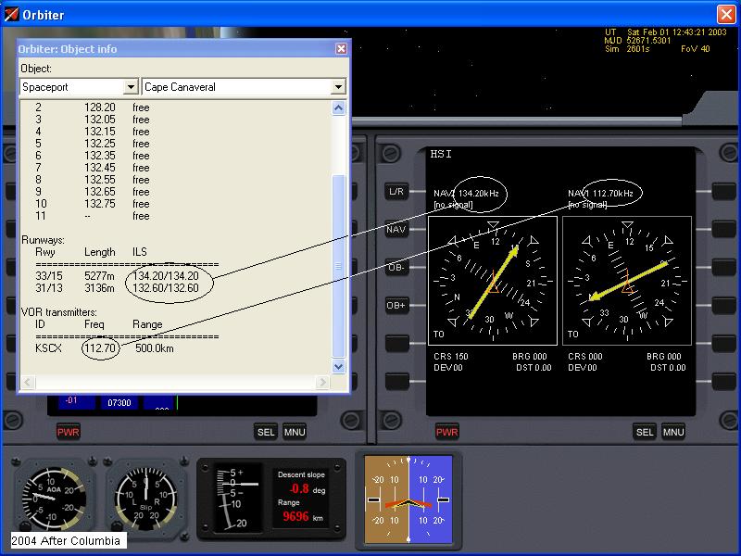Click the vertical descent scale gauge
The width and height of the screenshot is (741, 556).
[x=238, y=499]
